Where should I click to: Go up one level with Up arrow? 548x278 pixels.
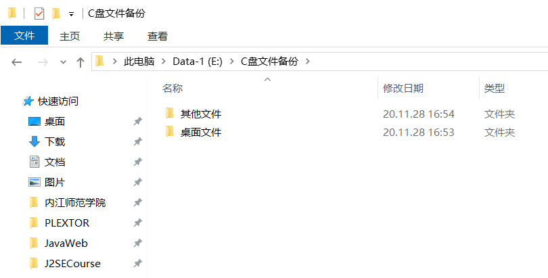pos(81,62)
